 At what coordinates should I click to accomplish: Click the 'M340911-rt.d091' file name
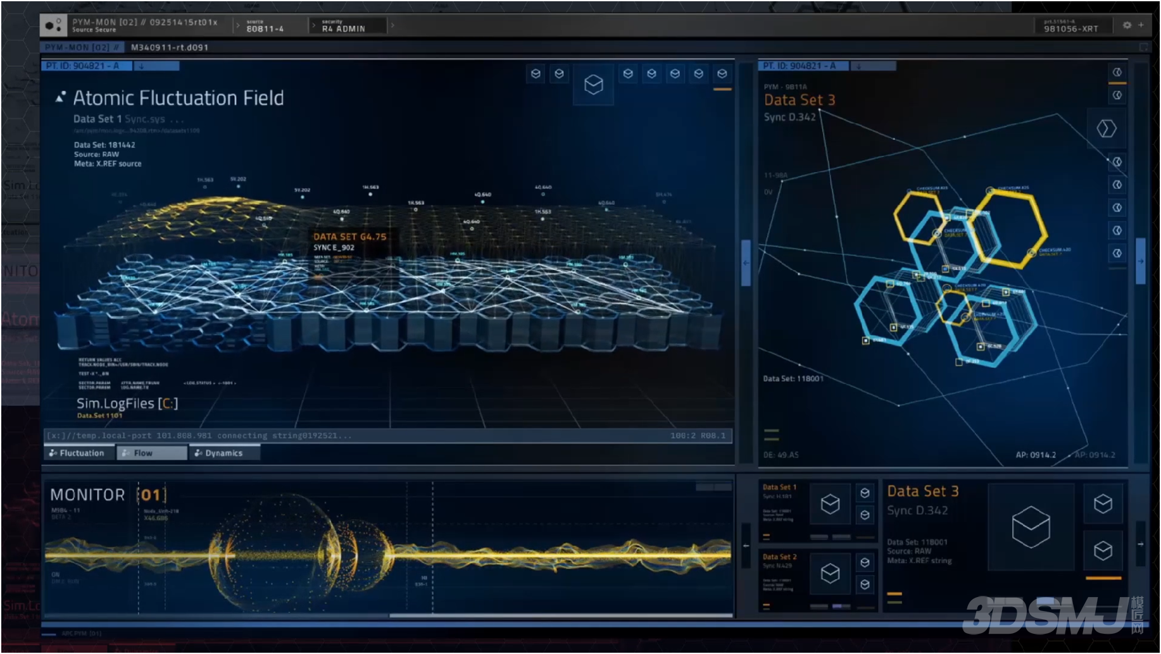(x=170, y=47)
